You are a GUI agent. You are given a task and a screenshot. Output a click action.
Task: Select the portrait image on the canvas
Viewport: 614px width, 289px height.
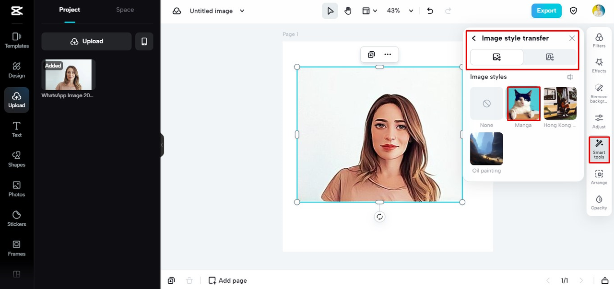(379, 134)
